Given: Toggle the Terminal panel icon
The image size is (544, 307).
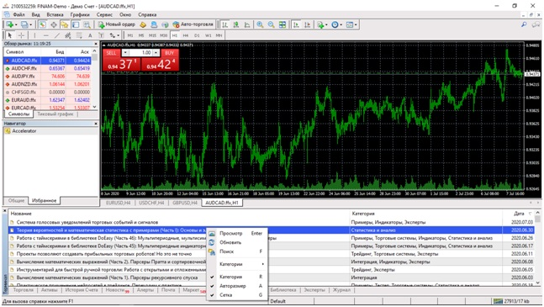Looking at the screenshot, I should pyautogui.click(x=76, y=24).
